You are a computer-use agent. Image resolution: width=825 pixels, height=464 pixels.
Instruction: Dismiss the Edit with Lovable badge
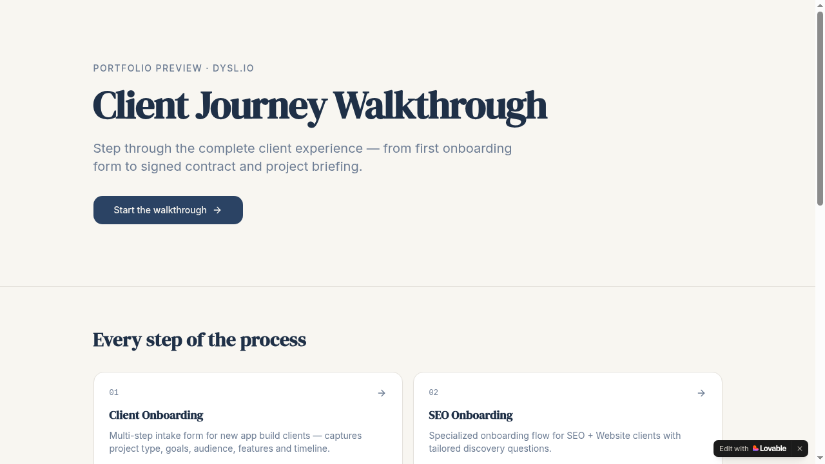tap(800, 449)
